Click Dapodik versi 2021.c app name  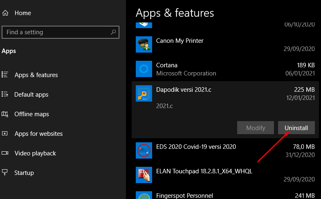[x=184, y=90]
